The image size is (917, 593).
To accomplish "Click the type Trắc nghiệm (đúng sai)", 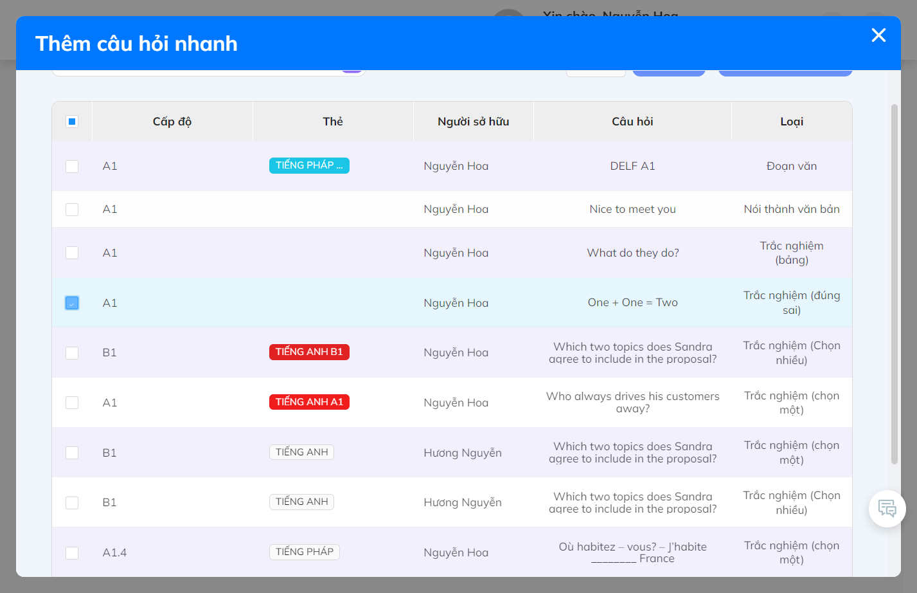I will (x=792, y=303).
